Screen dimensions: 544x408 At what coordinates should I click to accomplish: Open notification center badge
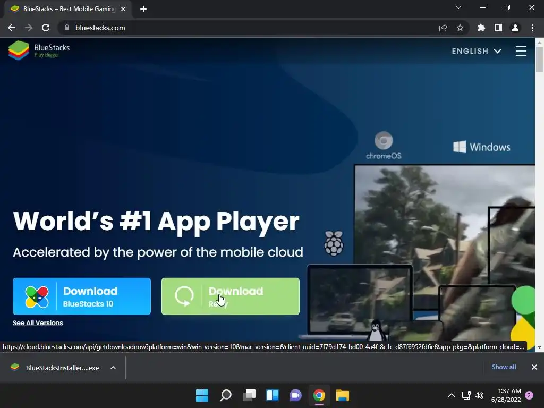point(529,395)
